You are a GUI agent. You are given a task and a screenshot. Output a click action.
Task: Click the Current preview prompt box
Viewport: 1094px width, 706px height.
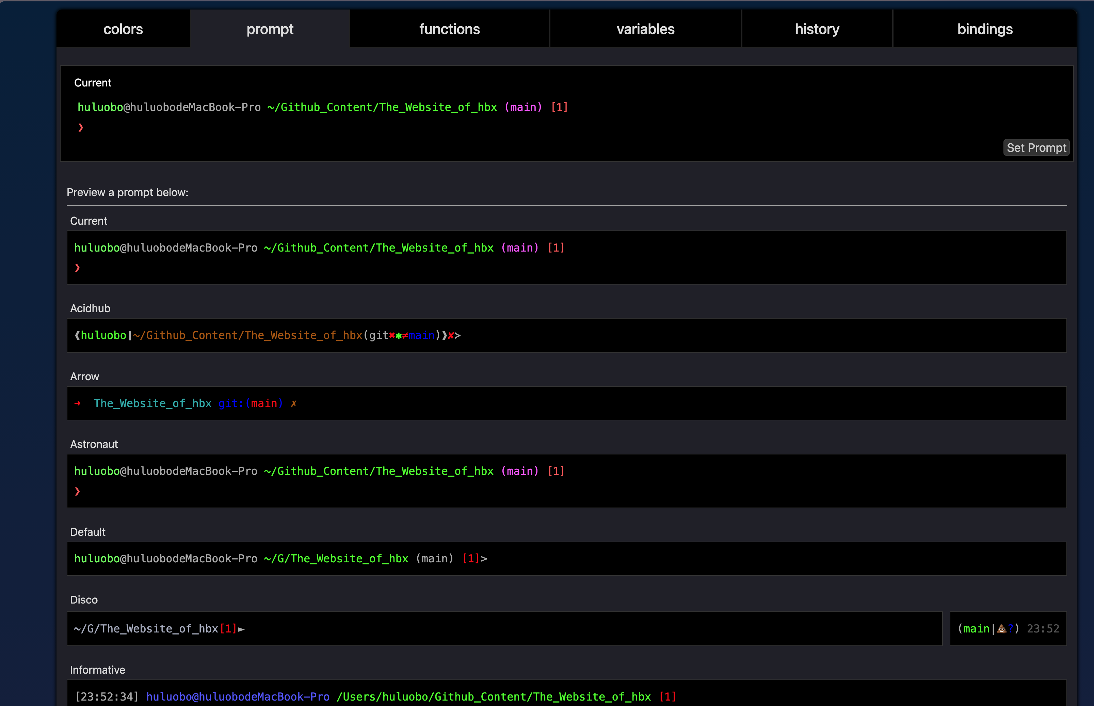(x=566, y=257)
